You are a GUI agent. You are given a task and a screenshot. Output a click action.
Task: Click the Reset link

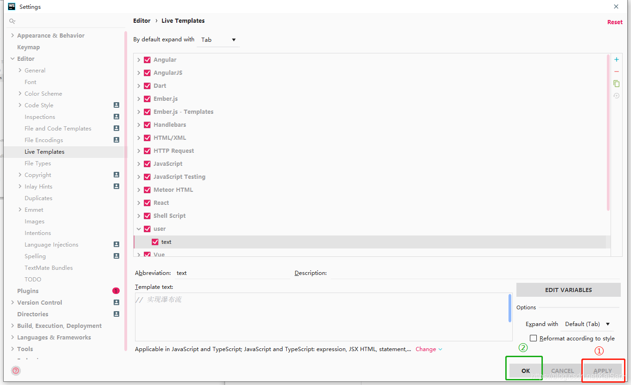tap(615, 22)
